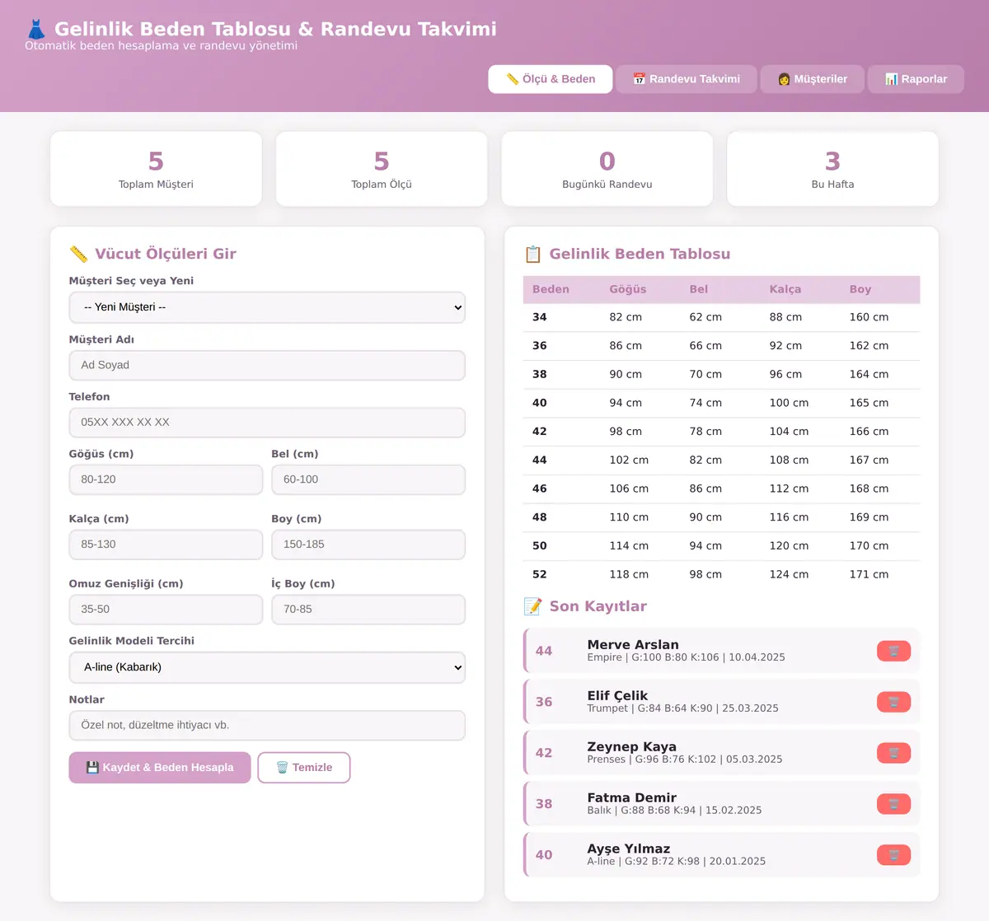Click the Toplam Ölçü stat card
This screenshot has width=989, height=921.
(382, 169)
